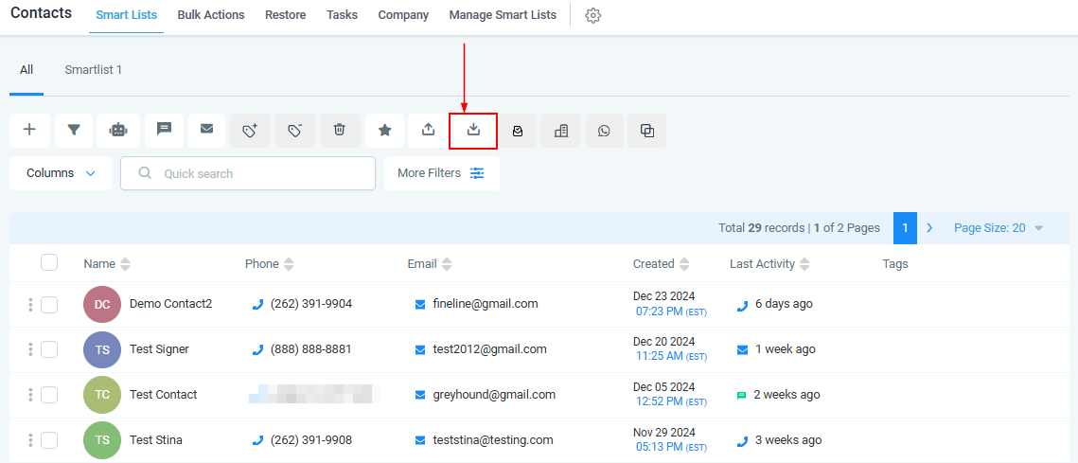Click the WhatsApp toolbar icon
The width and height of the screenshot is (1078, 463).
click(x=604, y=131)
